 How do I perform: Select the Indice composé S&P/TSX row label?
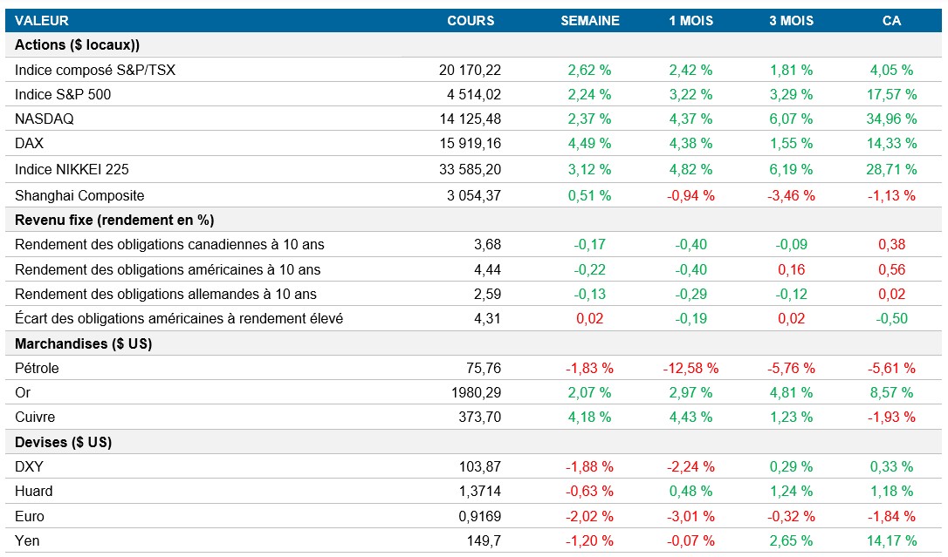coord(95,70)
